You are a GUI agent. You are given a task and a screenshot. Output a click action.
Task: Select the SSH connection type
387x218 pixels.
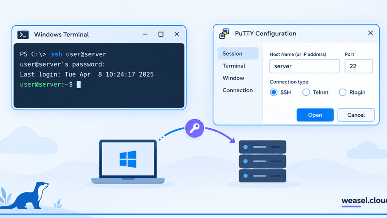(x=273, y=93)
